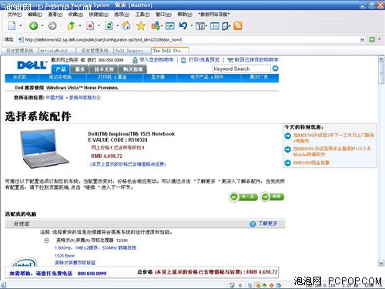Image resolution: width=385 pixels, height=289 pixels.
Task: Click the 家庭与家庭办公 breadcrumb link
Action: pyautogui.click(x=85, y=98)
